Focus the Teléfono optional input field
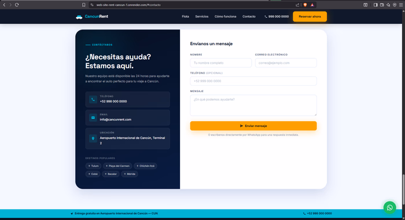 (253, 81)
